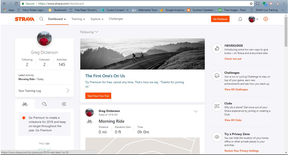Open the chevron on the Morning Ride activity
The height and width of the screenshot is (155, 288).
click(x=196, y=111)
